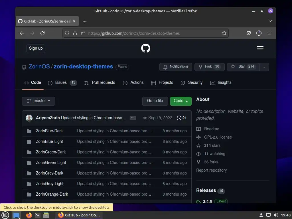This screenshot has height=219, width=292.
Task: Click ArtyomZorin avatar image
Action: pyautogui.click(x=29, y=118)
